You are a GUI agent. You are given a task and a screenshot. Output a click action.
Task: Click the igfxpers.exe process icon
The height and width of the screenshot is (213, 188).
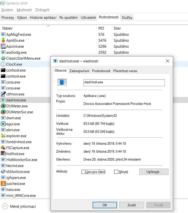(x=3, y=178)
